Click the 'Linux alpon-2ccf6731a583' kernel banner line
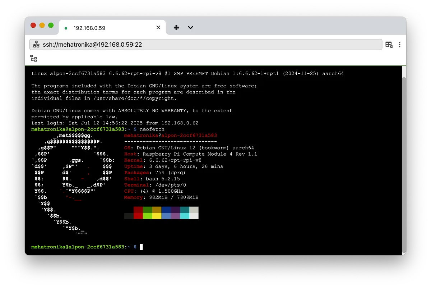Image resolution: width=431 pixels, height=288 pixels. (187, 73)
